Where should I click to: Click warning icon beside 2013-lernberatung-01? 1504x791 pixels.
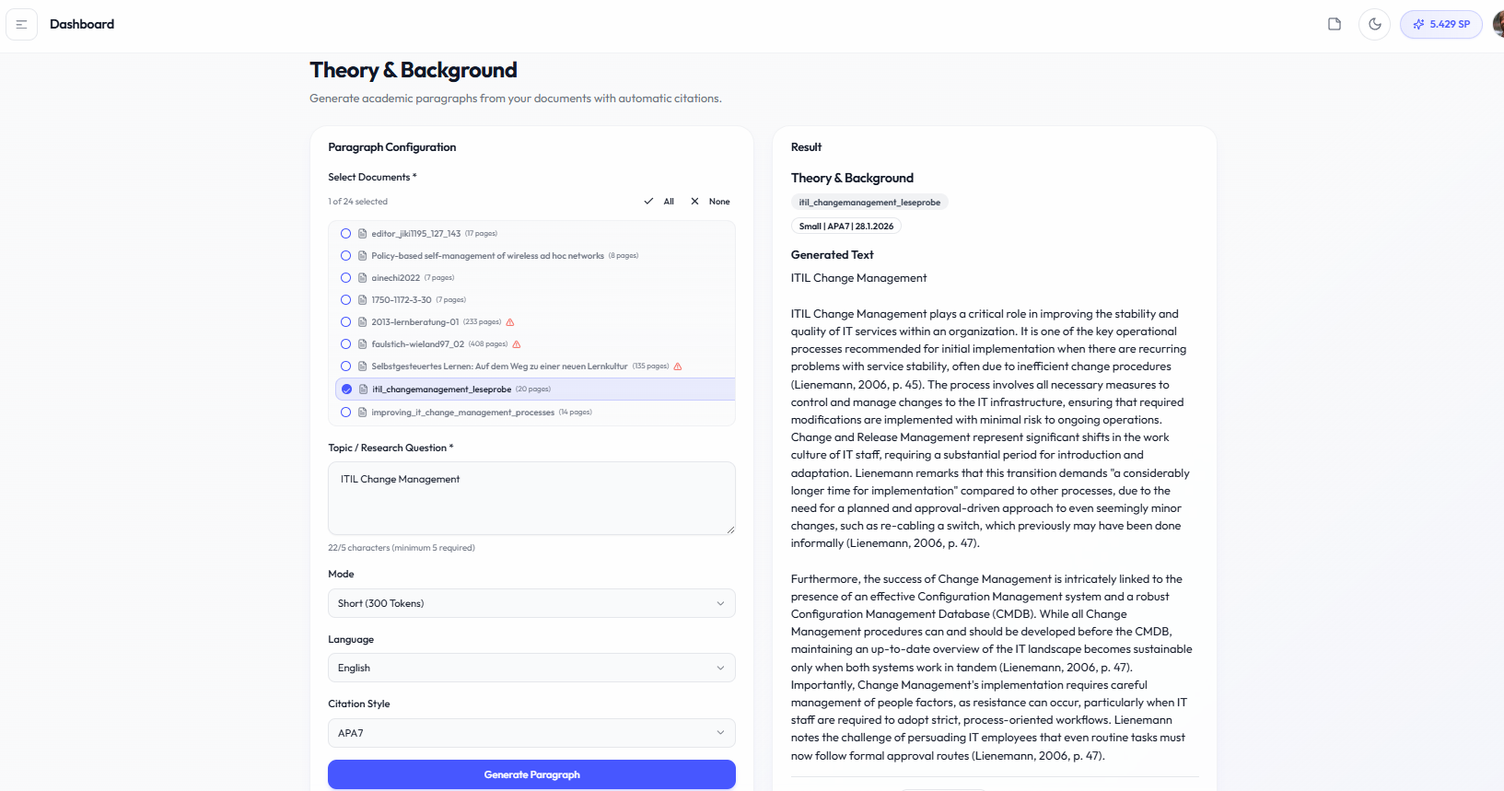point(510,322)
